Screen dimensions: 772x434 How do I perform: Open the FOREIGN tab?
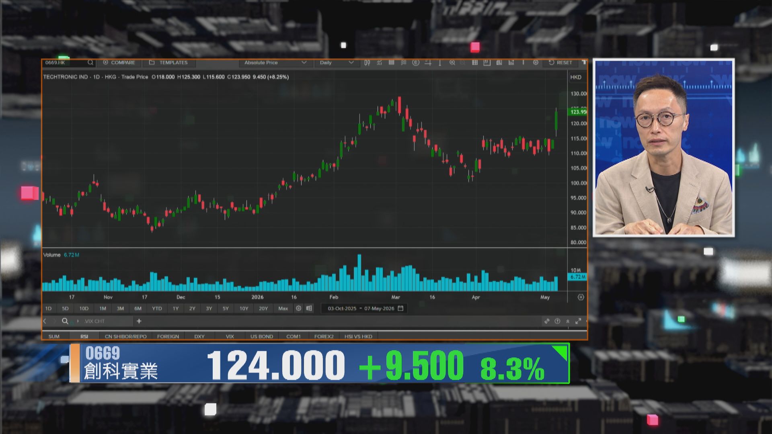pyautogui.click(x=168, y=336)
